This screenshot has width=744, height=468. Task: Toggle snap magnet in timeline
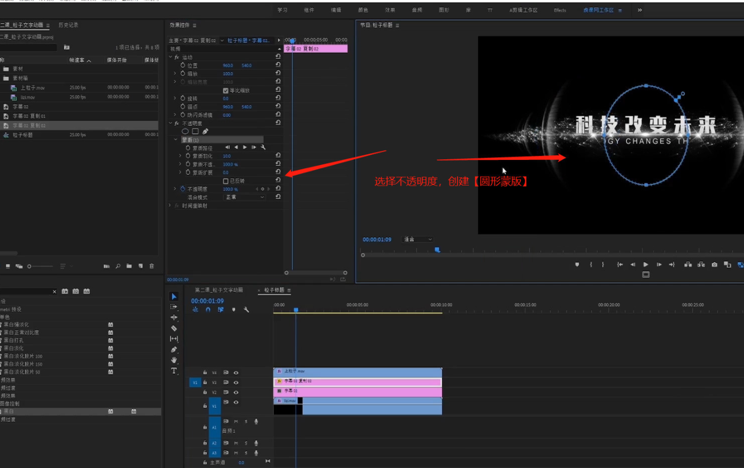(x=208, y=310)
